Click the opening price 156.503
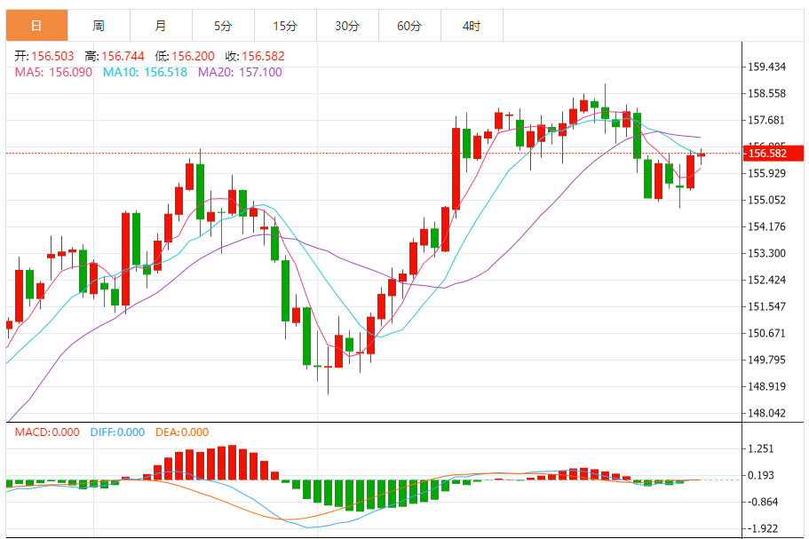809x539 pixels. pyautogui.click(x=52, y=56)
